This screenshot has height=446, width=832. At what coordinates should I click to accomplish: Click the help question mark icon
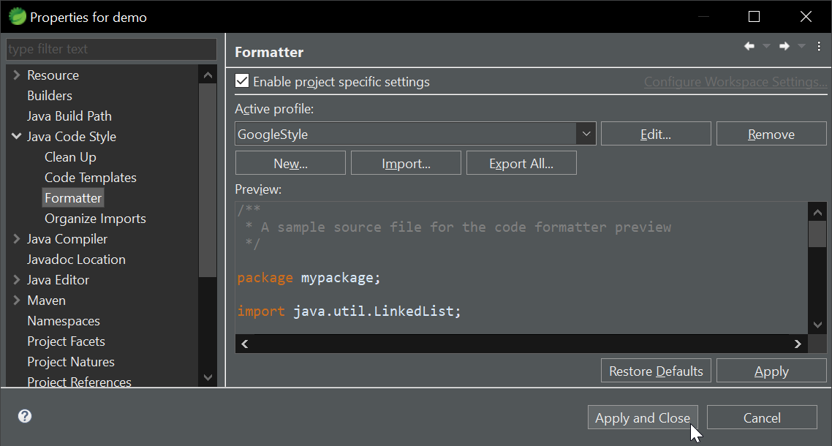click(x=24, y=416)
